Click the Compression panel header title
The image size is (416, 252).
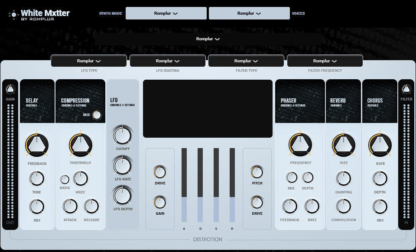75,101
